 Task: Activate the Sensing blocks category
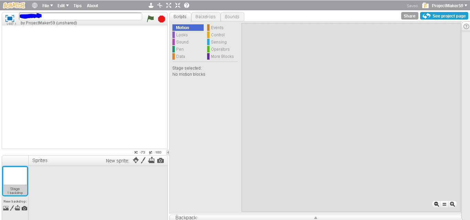pyautogui.click(x=218, y=42)
